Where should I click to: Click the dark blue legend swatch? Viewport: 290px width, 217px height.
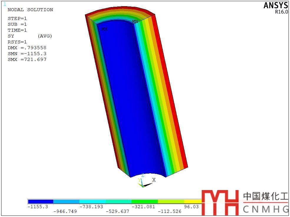click(x=41, y=201)
